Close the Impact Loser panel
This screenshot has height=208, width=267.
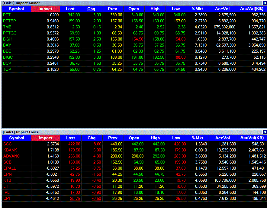coord(265,132)
